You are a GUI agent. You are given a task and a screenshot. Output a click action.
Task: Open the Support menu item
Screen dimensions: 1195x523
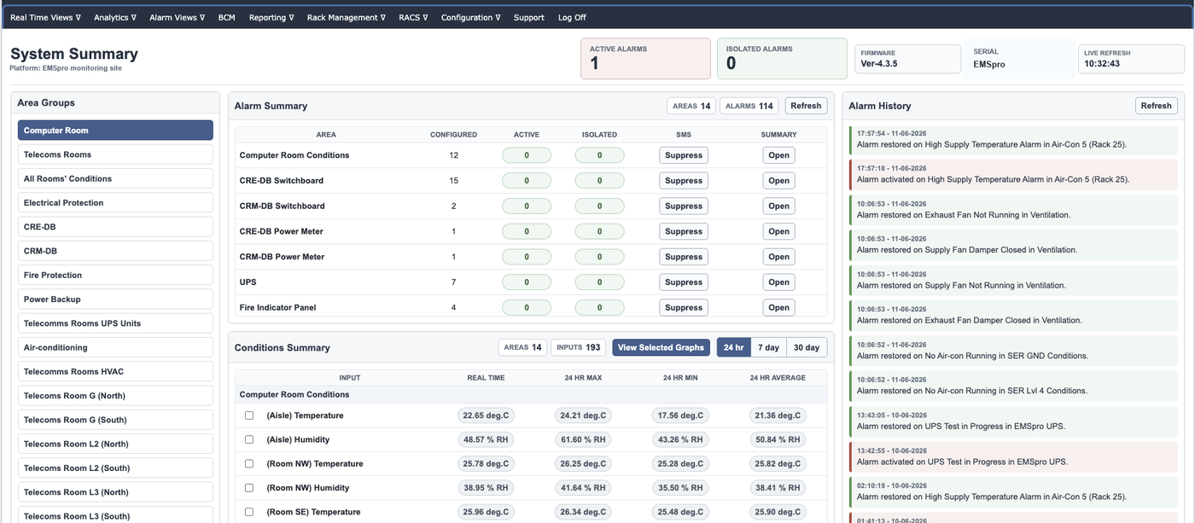point(529,17)
